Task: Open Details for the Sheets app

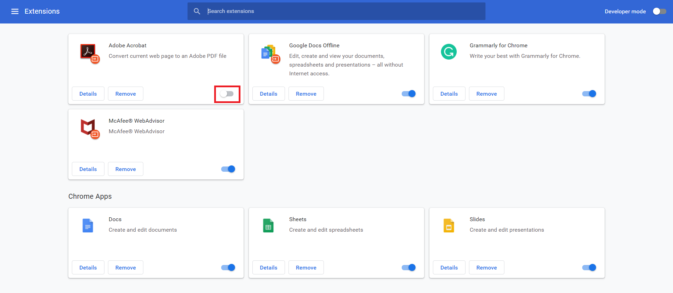Action: coord(268,267)
